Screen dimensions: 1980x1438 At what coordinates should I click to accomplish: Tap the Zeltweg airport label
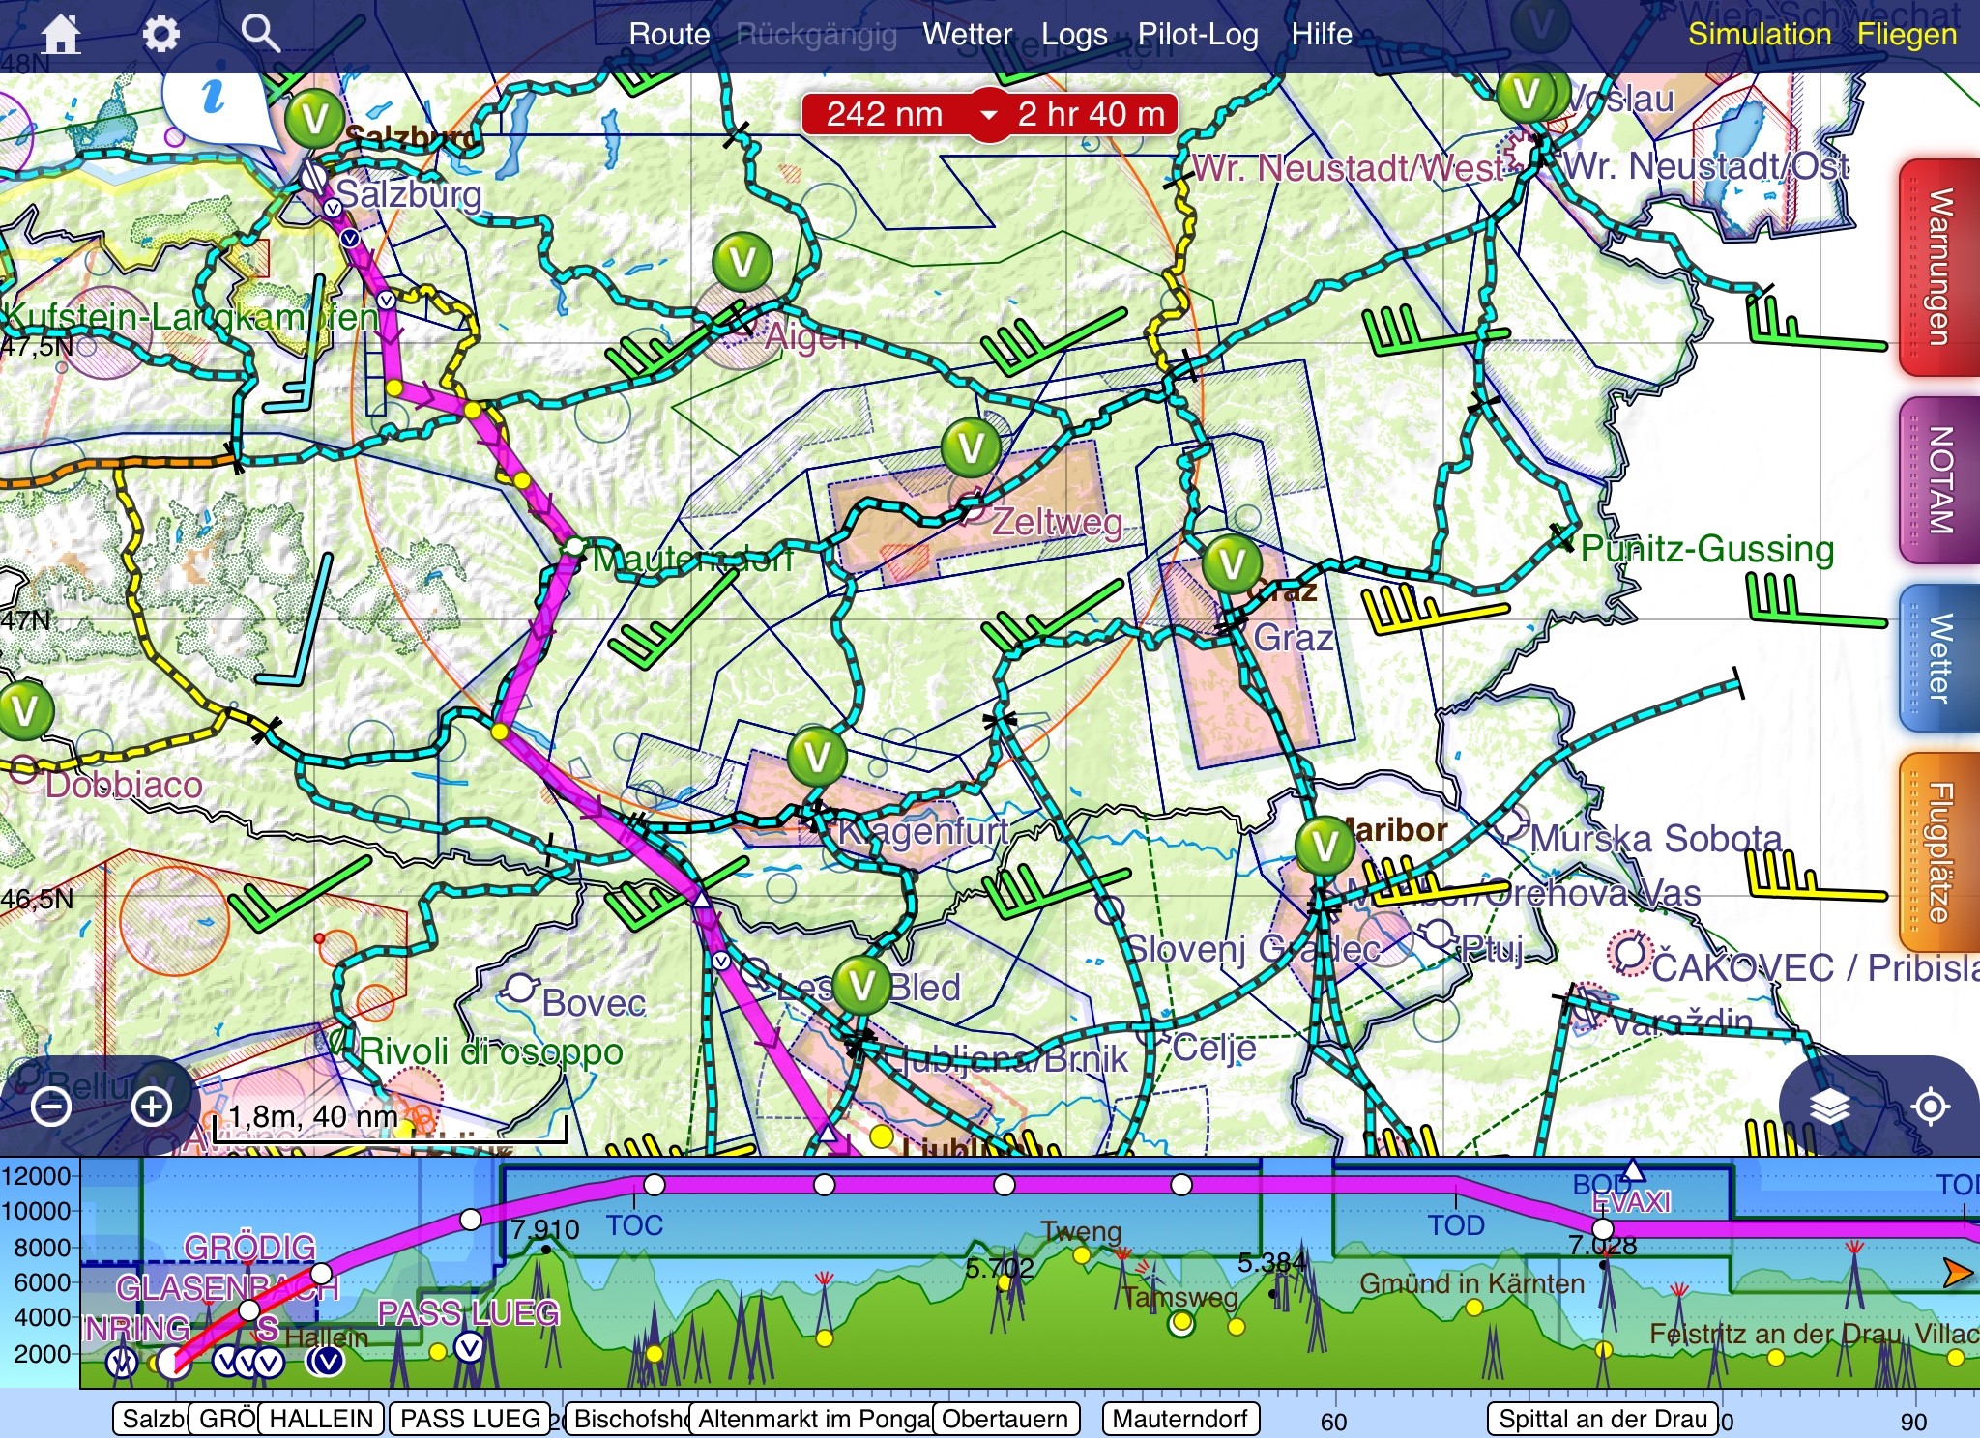tap(1058, 522)
